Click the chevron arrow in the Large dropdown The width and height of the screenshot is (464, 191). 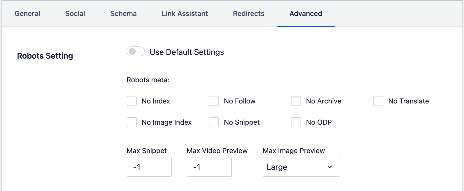[330, 167]
